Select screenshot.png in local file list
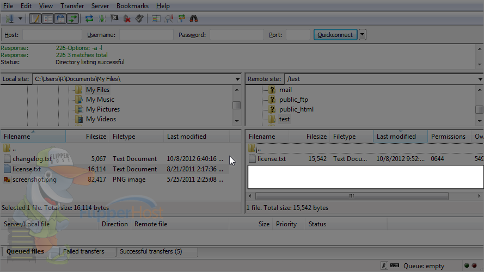This screenshot has height=272, width=484. pos(34,180)
